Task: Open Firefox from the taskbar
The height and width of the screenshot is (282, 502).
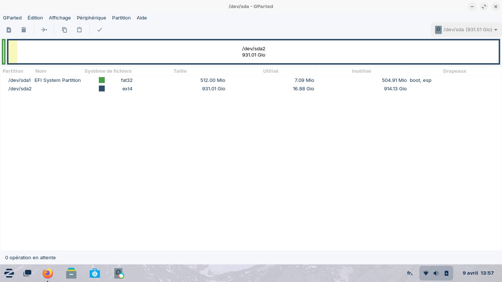Action: coord(47,273)
